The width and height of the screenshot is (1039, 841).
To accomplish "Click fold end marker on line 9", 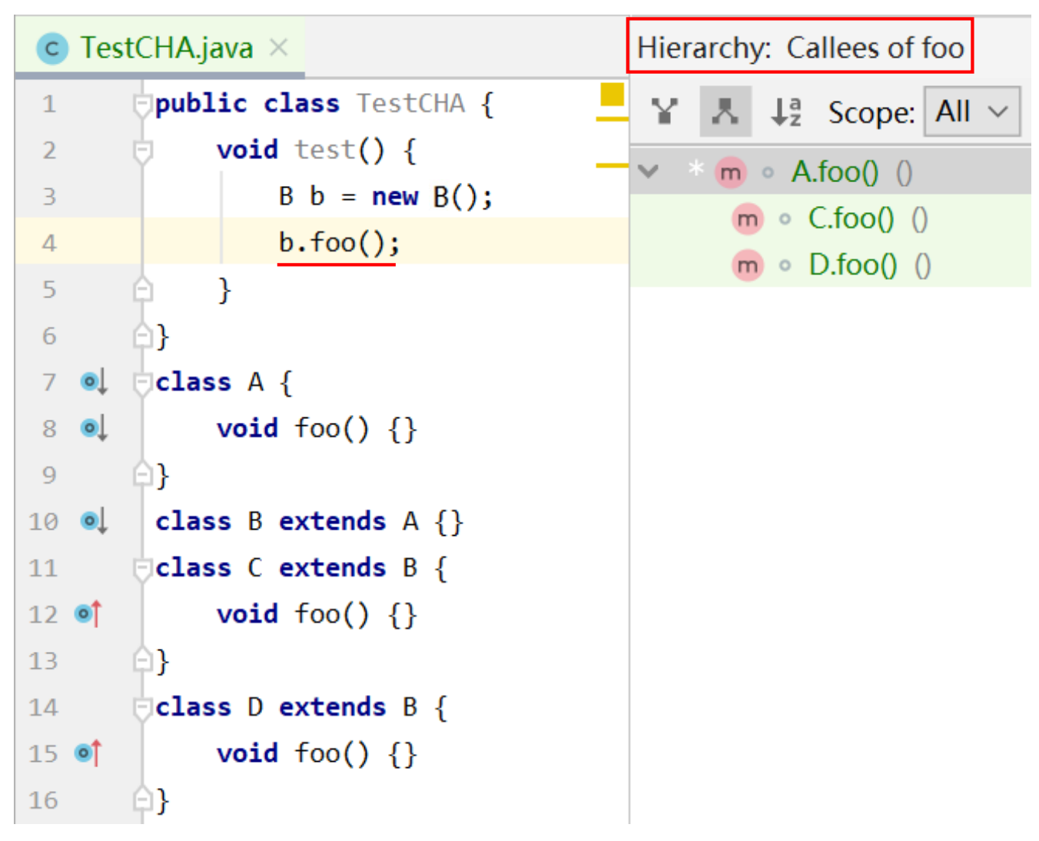I will (x=142, y=474).
